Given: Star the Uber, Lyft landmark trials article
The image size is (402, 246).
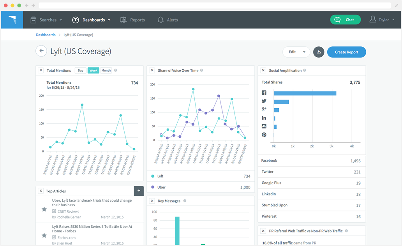Looking at the screenshot, I should [x=44, y=209].
